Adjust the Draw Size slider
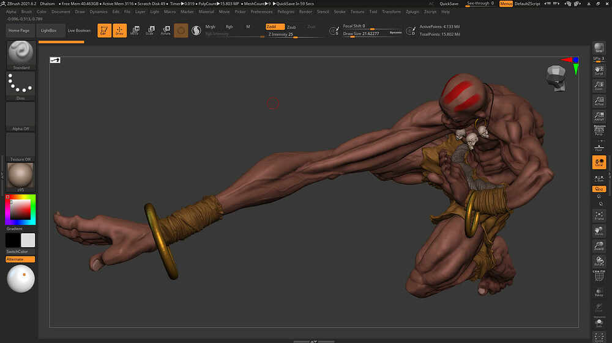 pos(365,34)
